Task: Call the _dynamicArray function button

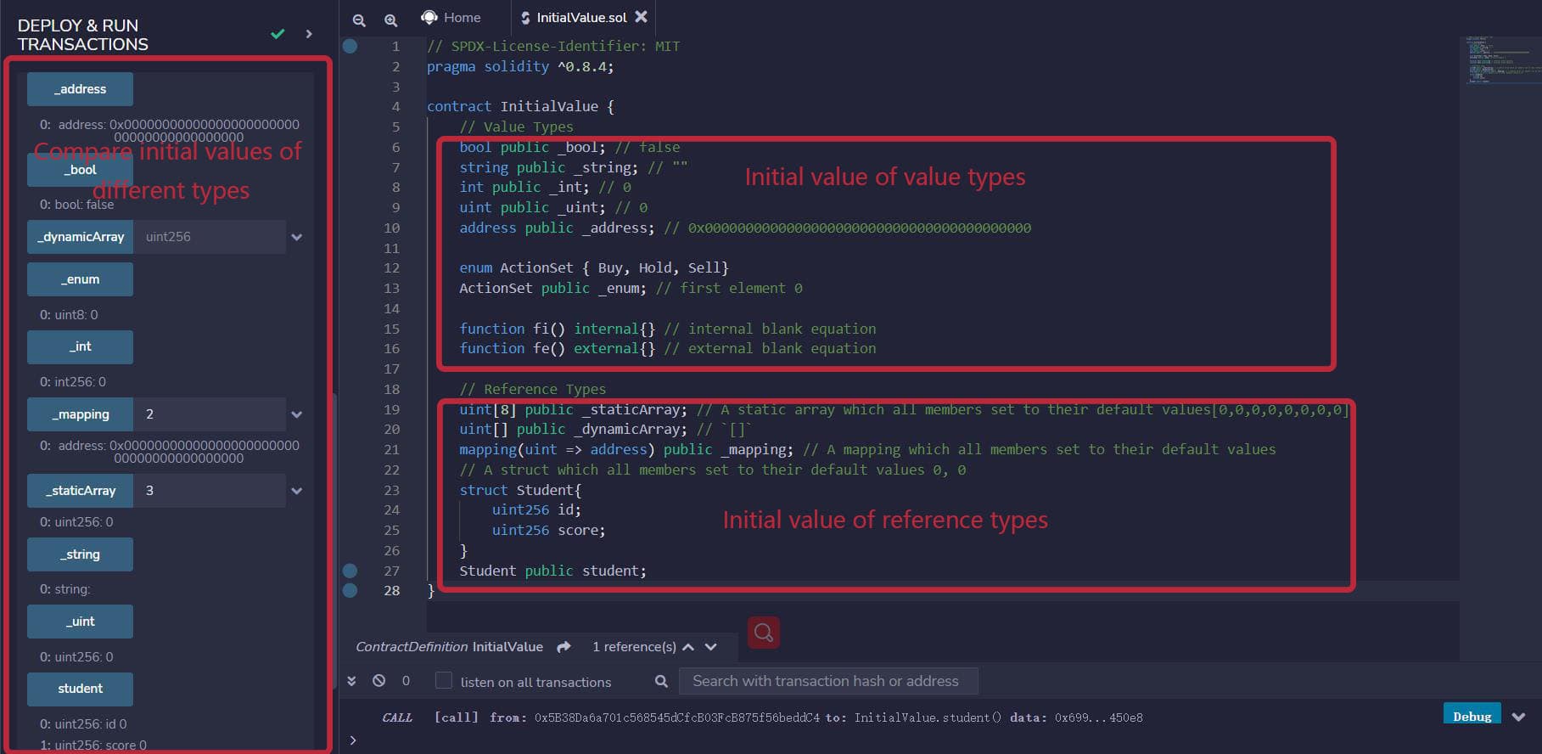Action: 80,237
